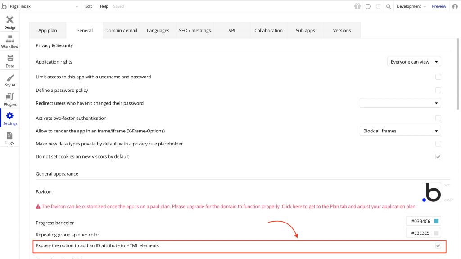This screenshot has width=461, height=259.
Task: Open the Plugins section
Action: tap(10, 100)
